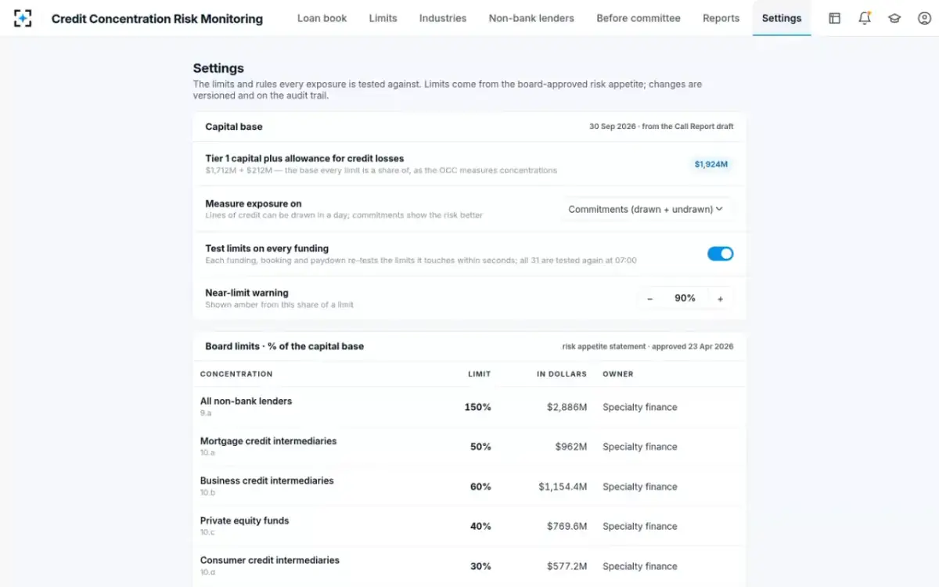Click Specialty finance owner for Private equity funds
The image size is (939, 587).
tap(640, 527)
